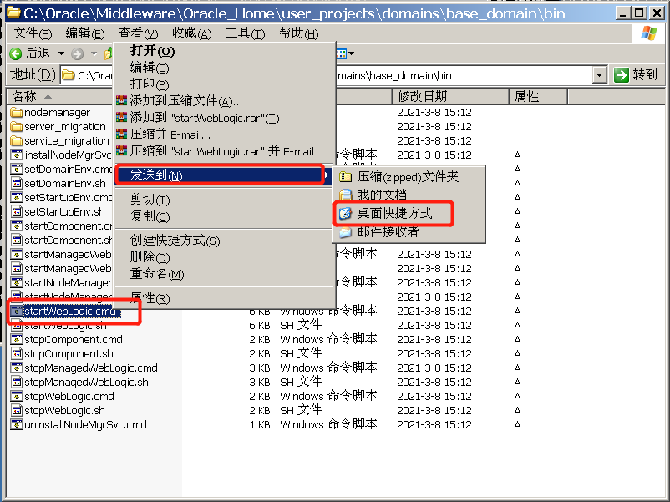Click the setDomainEnv.sh file icon
Image resolution: width=670 pixels, height=502 pixels.
[x=16, y=183]
